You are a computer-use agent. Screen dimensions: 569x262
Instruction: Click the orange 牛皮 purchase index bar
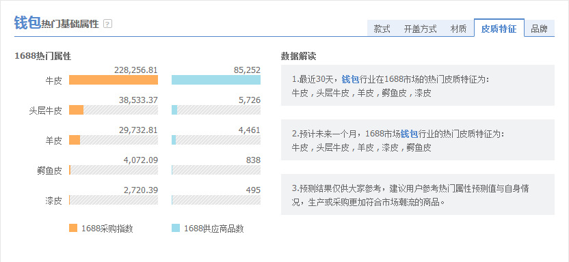pos(114,80)
